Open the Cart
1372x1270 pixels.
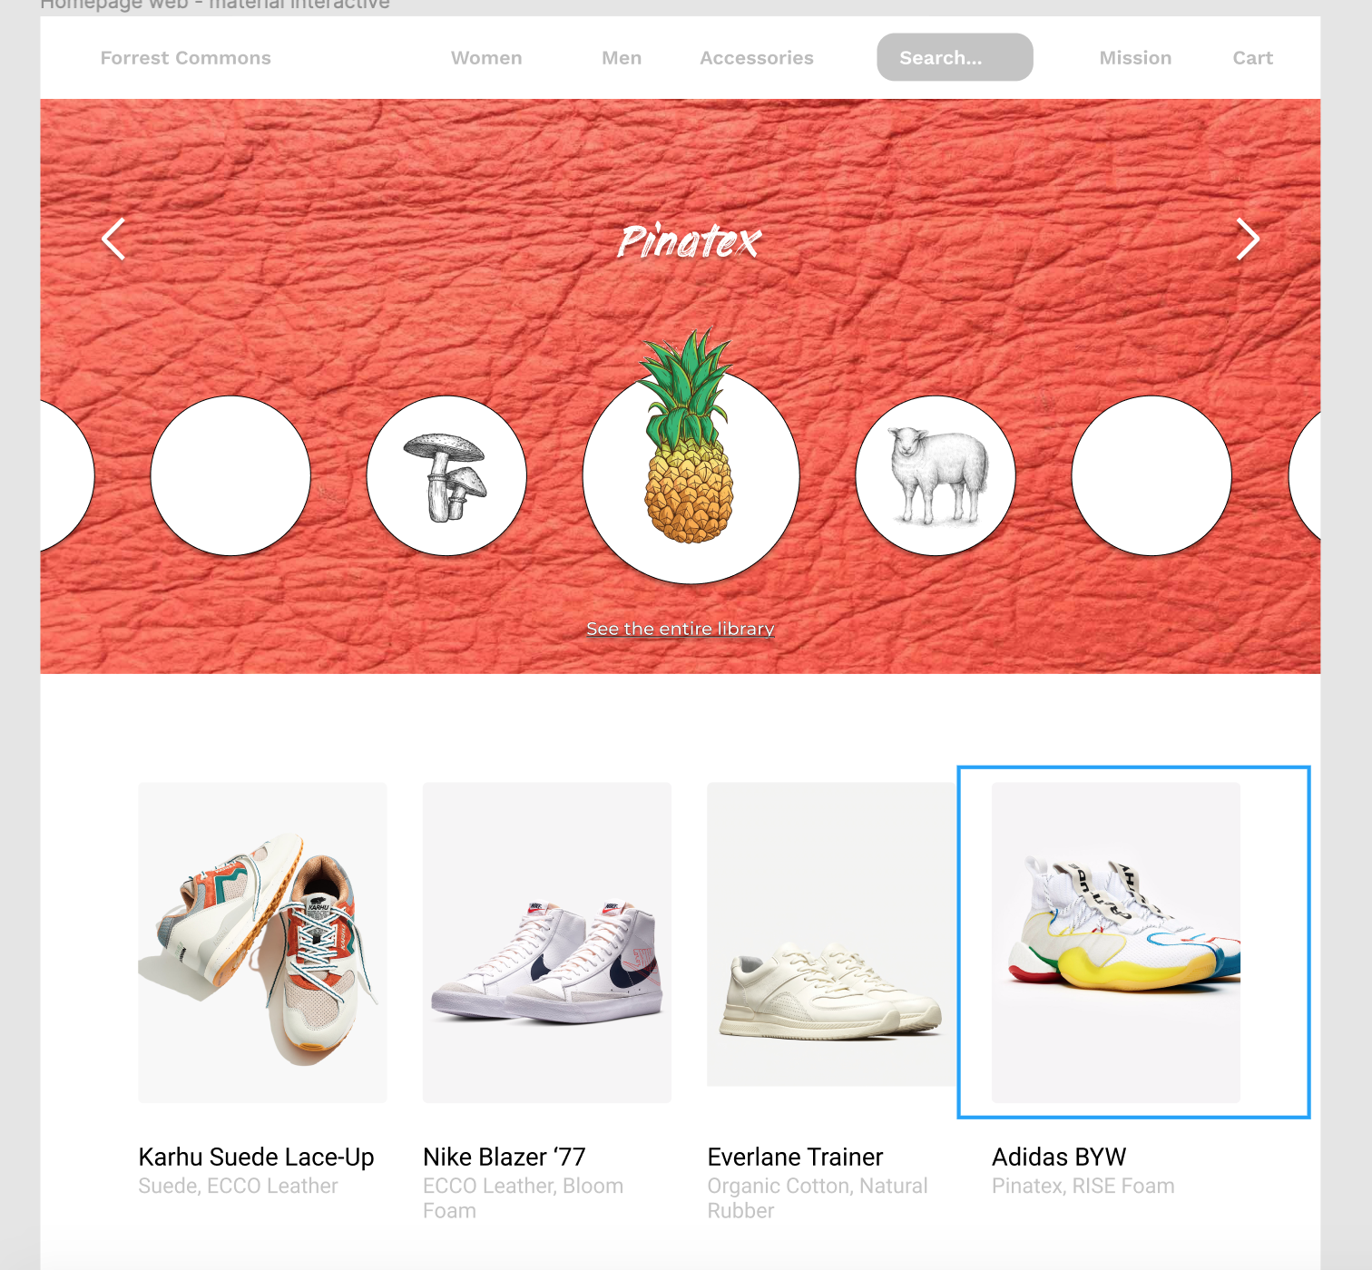click(x=1252, y=58)
